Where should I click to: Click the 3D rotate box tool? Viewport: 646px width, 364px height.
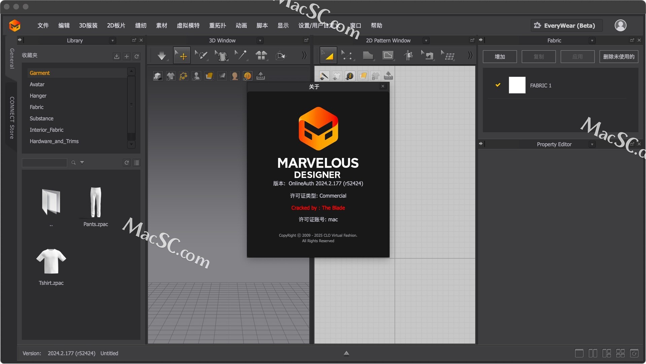281,55
